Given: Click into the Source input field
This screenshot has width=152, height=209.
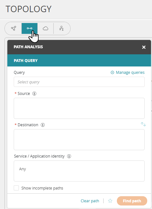Looking at the screenshot, I should click(x=79, y=108).
